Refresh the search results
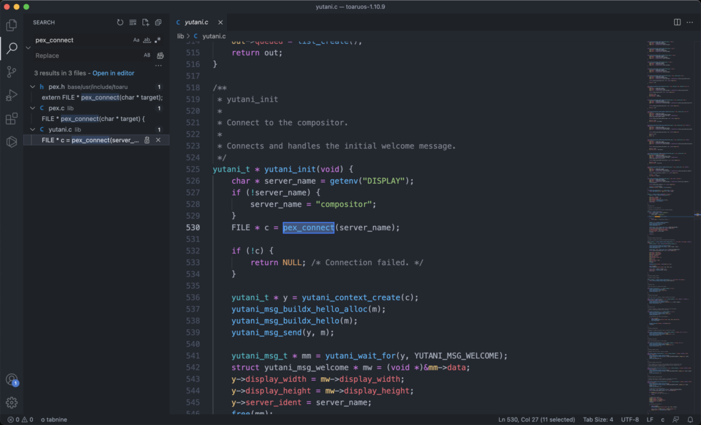Viewport: 701px width, 425px height. (x=120, y=23)
